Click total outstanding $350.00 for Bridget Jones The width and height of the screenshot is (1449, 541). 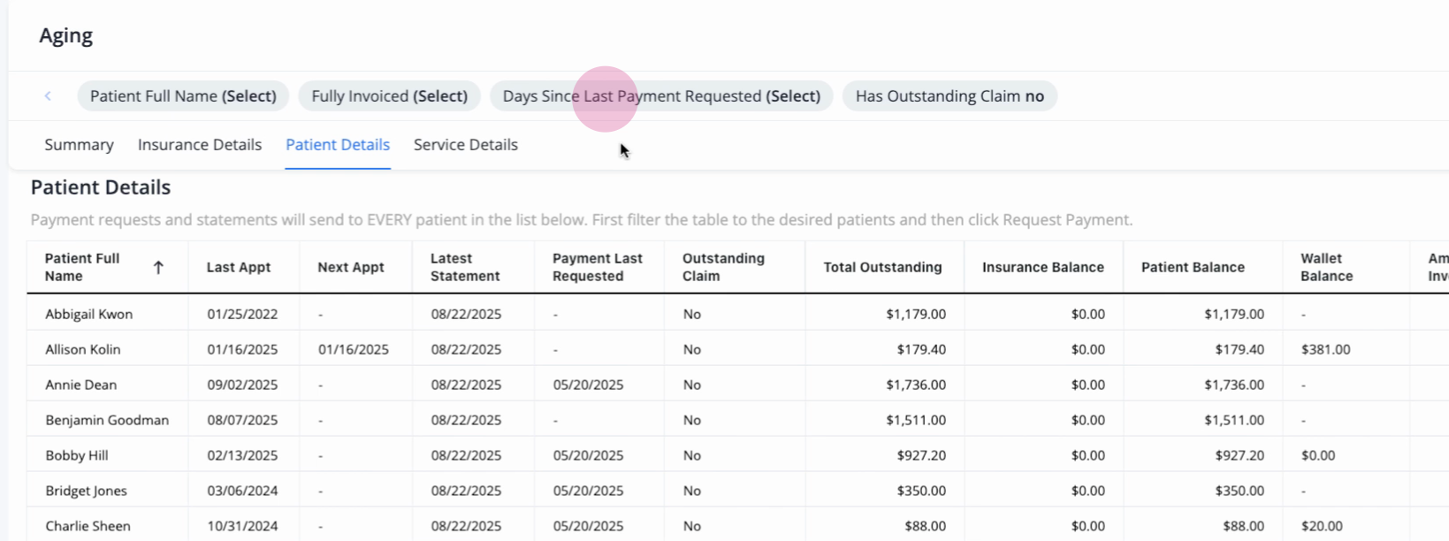pyautogui.click(x=921, y=491)
